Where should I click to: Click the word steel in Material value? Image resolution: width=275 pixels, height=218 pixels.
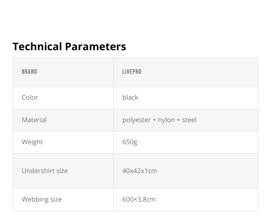[189, 120]
